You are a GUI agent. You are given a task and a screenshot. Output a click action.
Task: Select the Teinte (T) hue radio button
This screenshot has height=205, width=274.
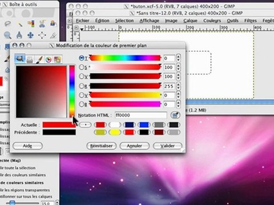click(x=82, y=58)
